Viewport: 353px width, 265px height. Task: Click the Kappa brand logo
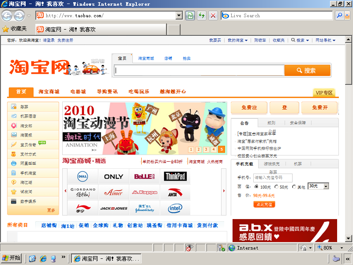point(145,192)
